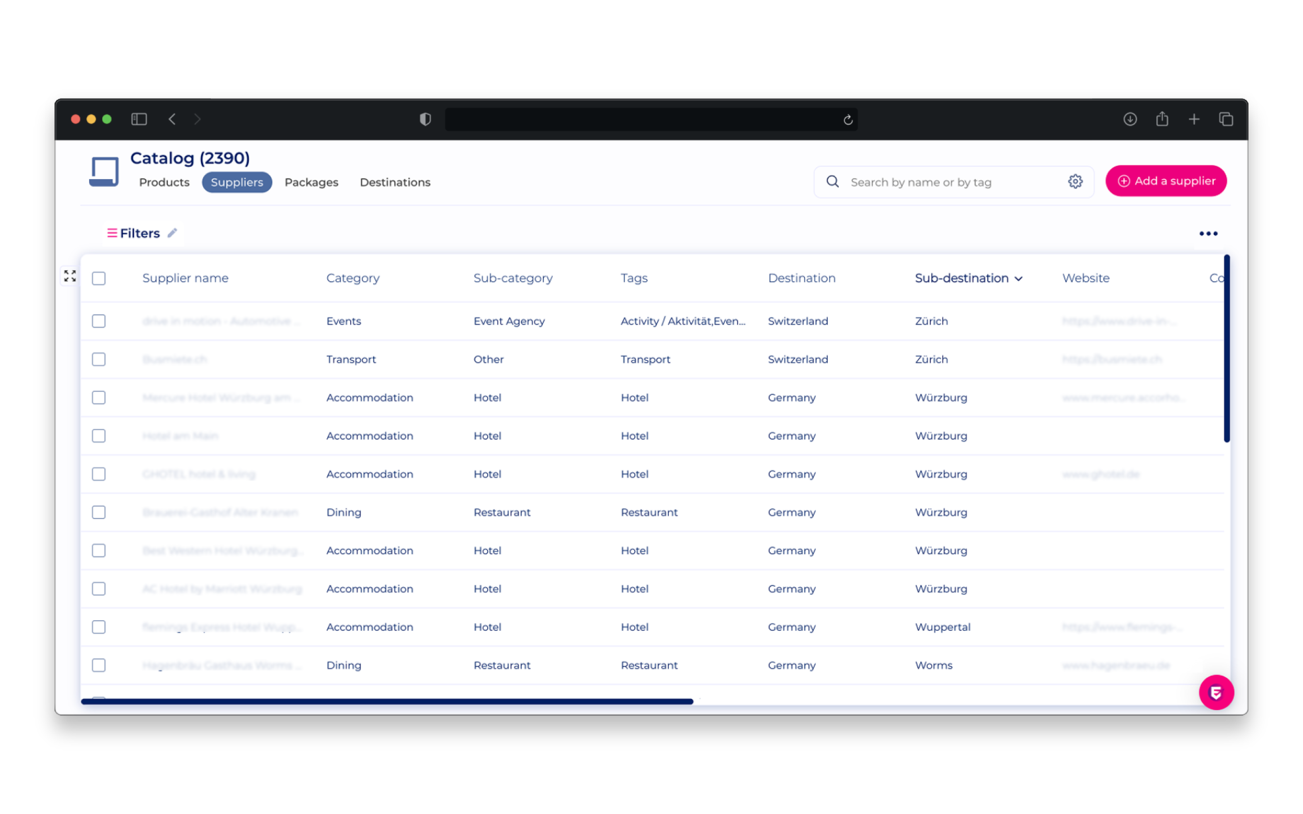Open the three-dot more options menu
The height and width of the screenshot is (814, 1303).
pos(1208,233)
